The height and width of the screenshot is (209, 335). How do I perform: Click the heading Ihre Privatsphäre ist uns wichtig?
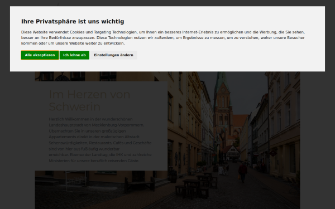point(73,21)
